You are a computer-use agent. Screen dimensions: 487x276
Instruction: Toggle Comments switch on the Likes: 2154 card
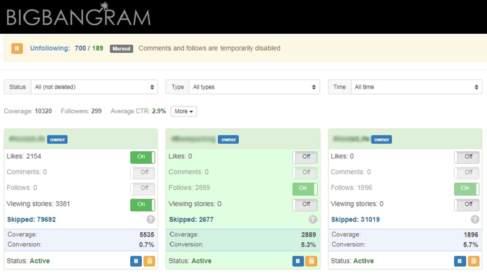pyautogui.click(x=143, y=172)
